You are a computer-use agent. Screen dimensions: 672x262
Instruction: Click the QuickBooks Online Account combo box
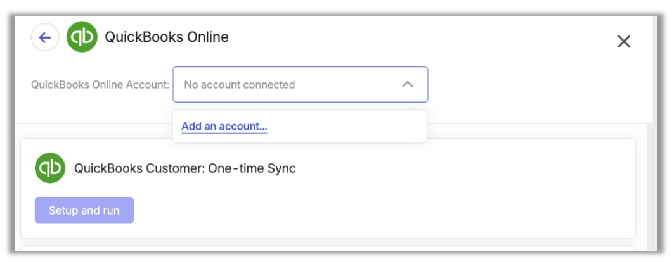click(300, 84)
